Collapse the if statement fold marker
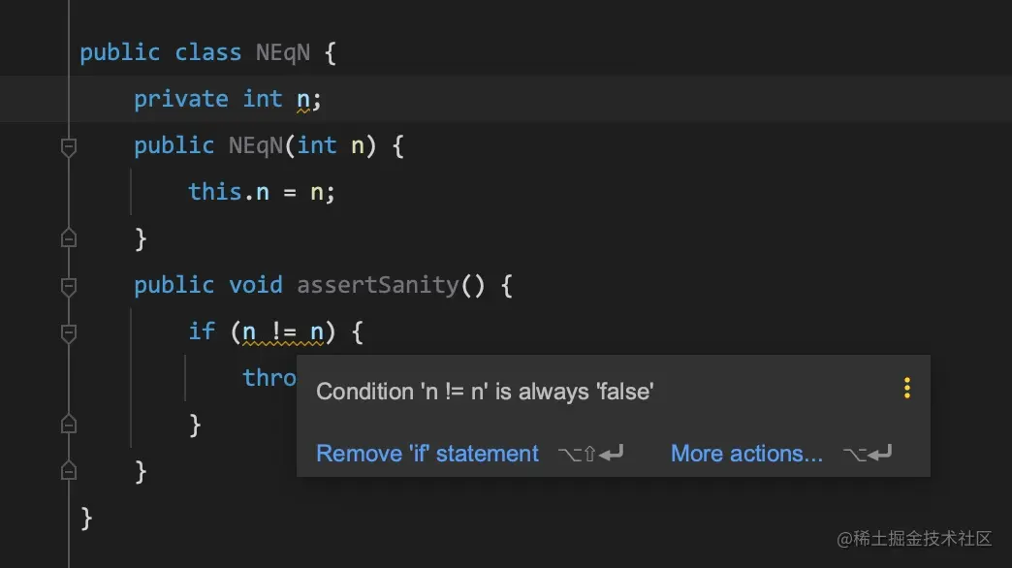 [69, 333]
